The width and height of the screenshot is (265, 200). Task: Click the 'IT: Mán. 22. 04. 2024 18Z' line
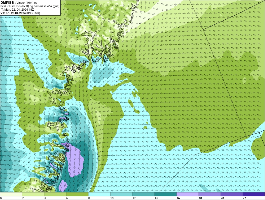pos(17,10)
